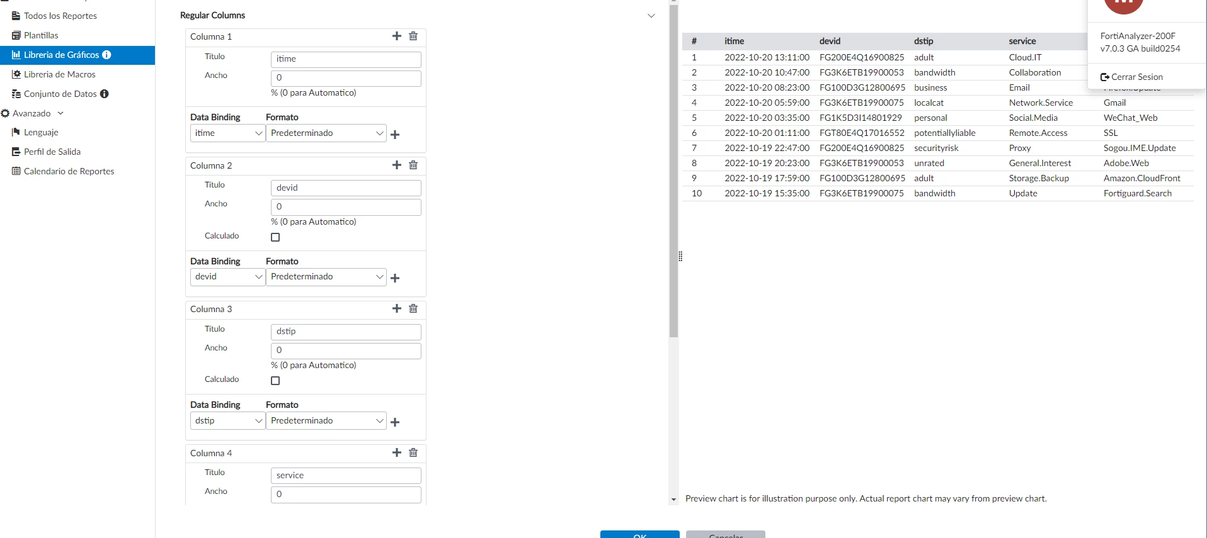This screenshot has height=538, width=1207.
Task: Click Columna 4 Titulo field containing service
Action: click(x=346, y=476)
